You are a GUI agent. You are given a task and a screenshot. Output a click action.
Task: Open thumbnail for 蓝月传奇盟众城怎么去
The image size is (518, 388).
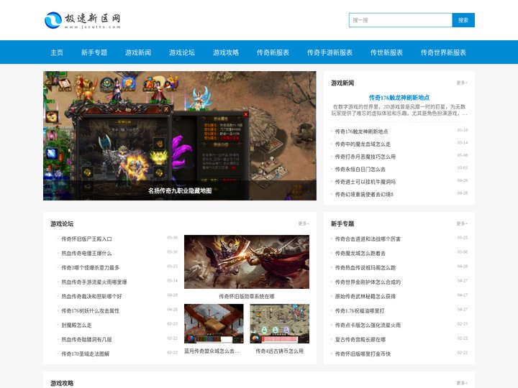coord(214,323)
